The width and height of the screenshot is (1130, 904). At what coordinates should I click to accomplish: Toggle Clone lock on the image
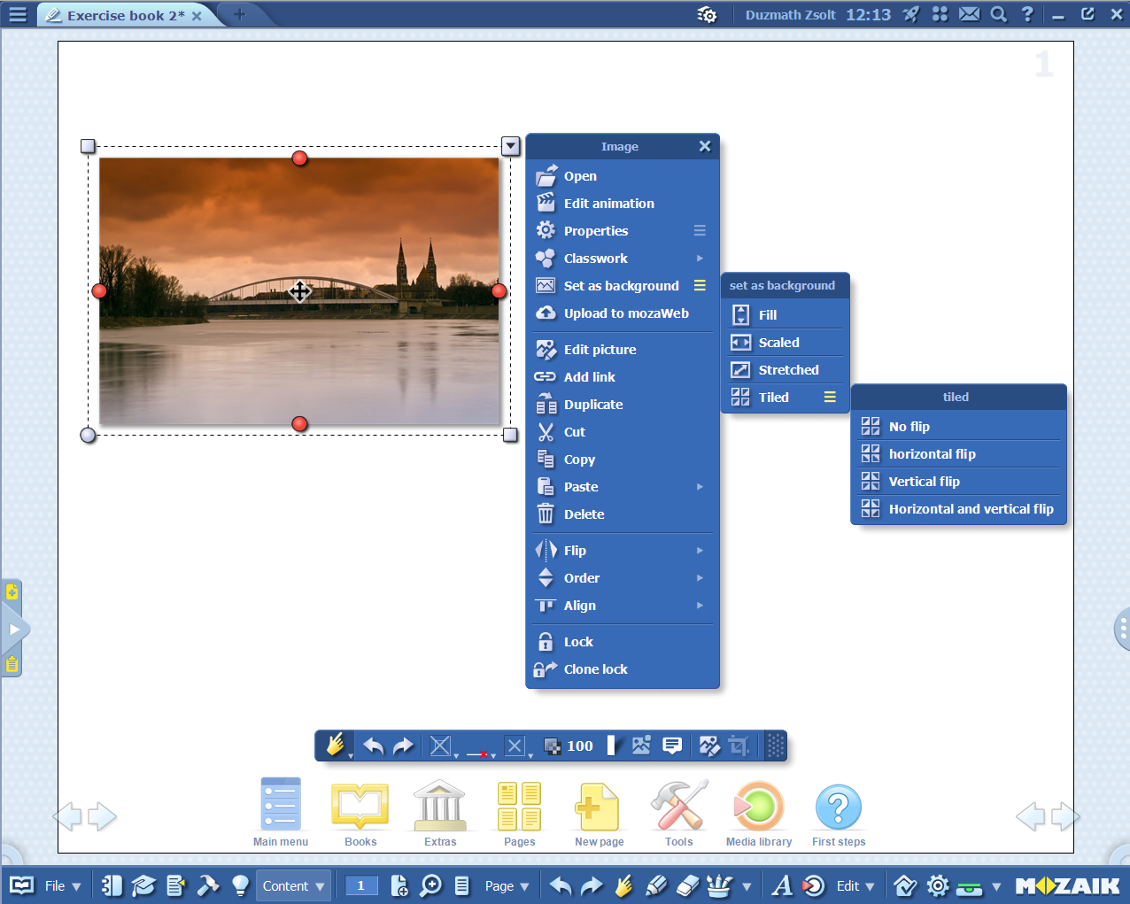click(595, 669)
